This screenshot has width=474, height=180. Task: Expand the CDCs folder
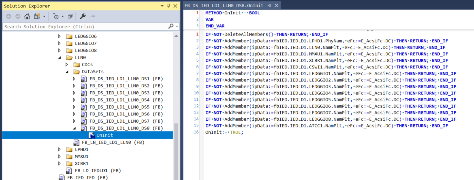(x=67, y=65)
